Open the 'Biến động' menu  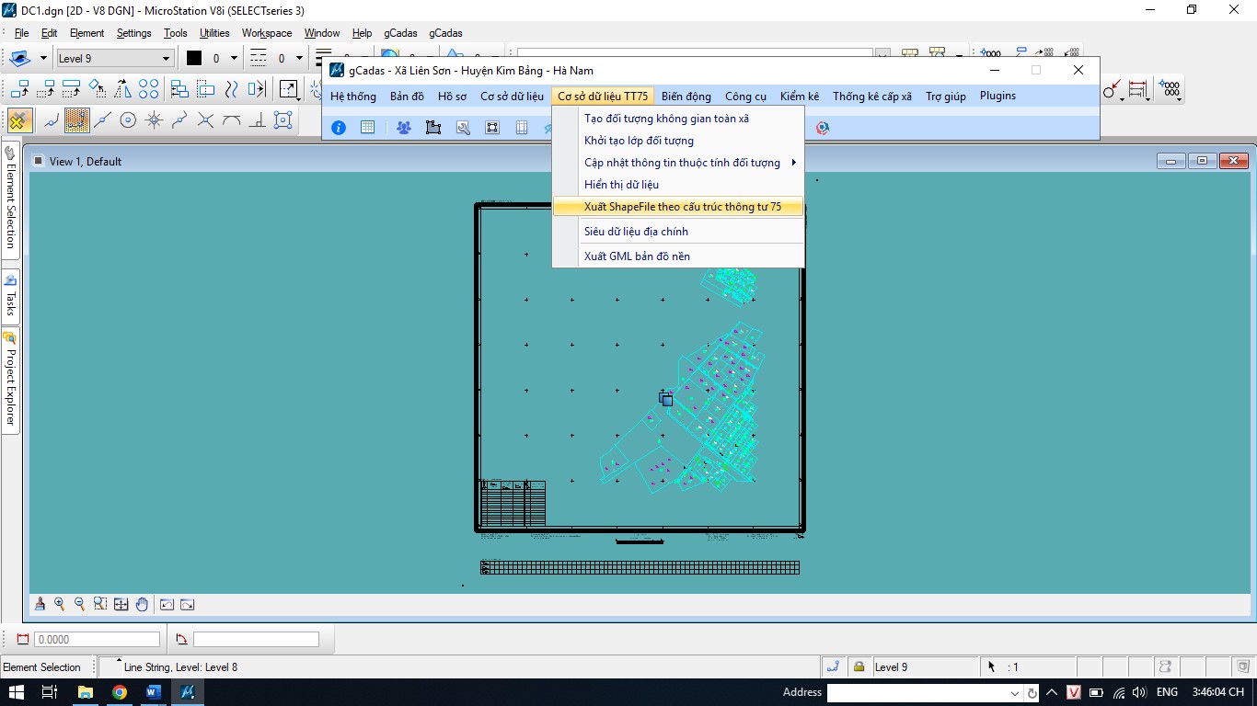pyautogui.click(x=686, y=97)
